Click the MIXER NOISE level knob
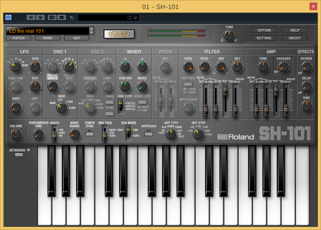The image size is (321, 230). pos(142,86)
